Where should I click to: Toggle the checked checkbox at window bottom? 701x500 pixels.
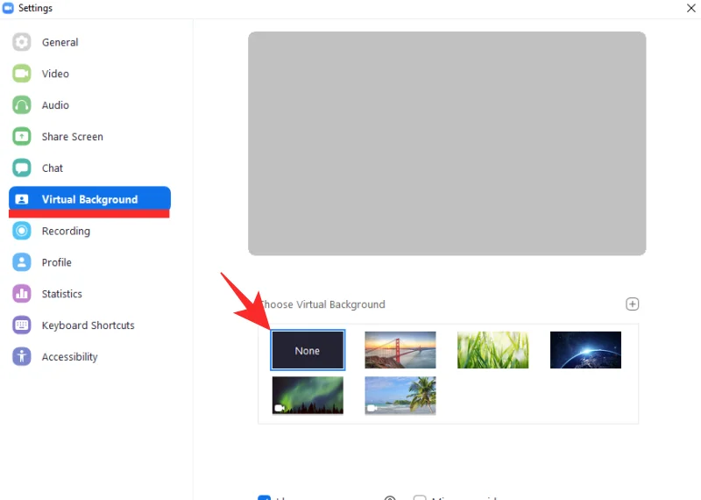tap(264, 497)
